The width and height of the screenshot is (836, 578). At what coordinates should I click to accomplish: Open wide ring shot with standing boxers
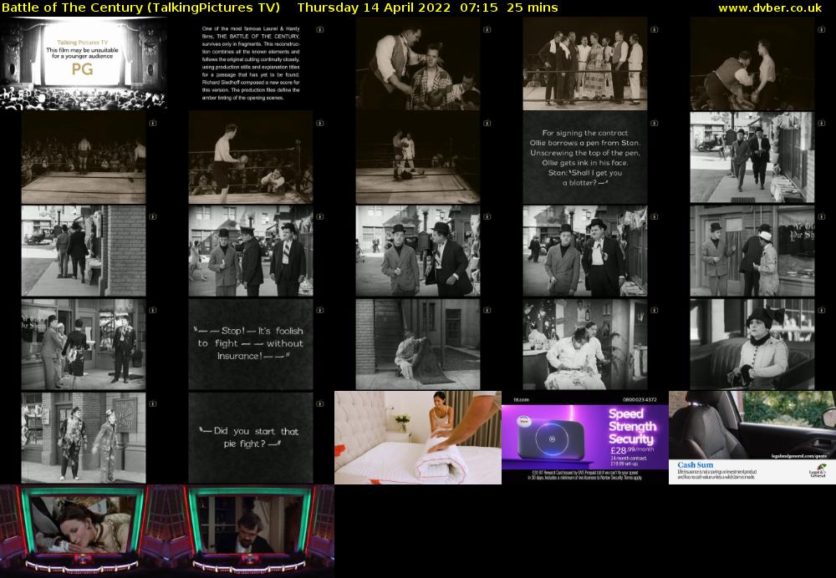83,157
